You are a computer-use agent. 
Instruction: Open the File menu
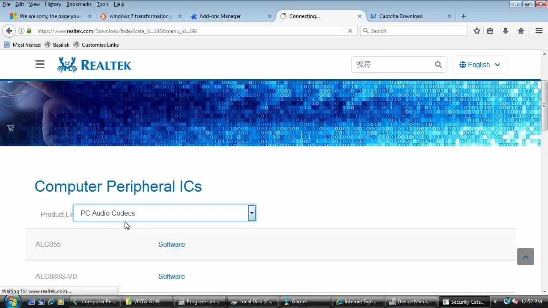tap(6, 4)
